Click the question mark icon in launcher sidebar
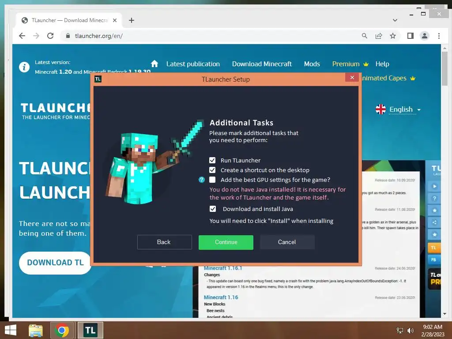 pos(434,198)
